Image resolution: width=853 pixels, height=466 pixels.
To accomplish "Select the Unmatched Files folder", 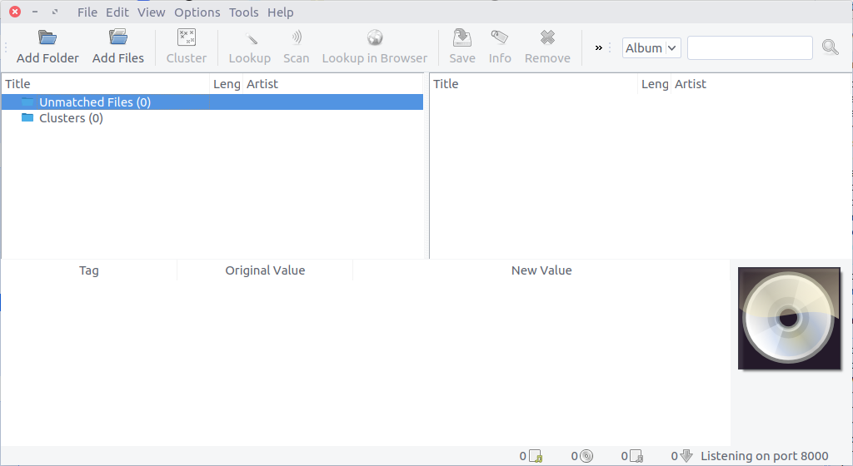I will (x=94, y=102).
